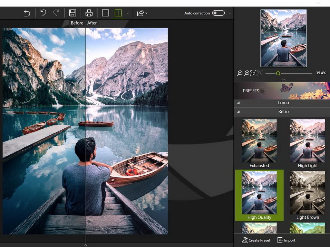
Task: Switch to the After view
Action: pyautogui.click(x=92, y=23)
